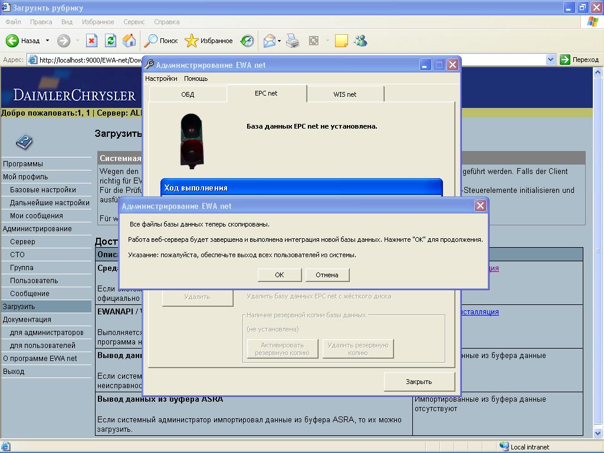This screenshot has width=604, height=453.
Task: Open the Правка menu
Action: (x=41, y=22)
